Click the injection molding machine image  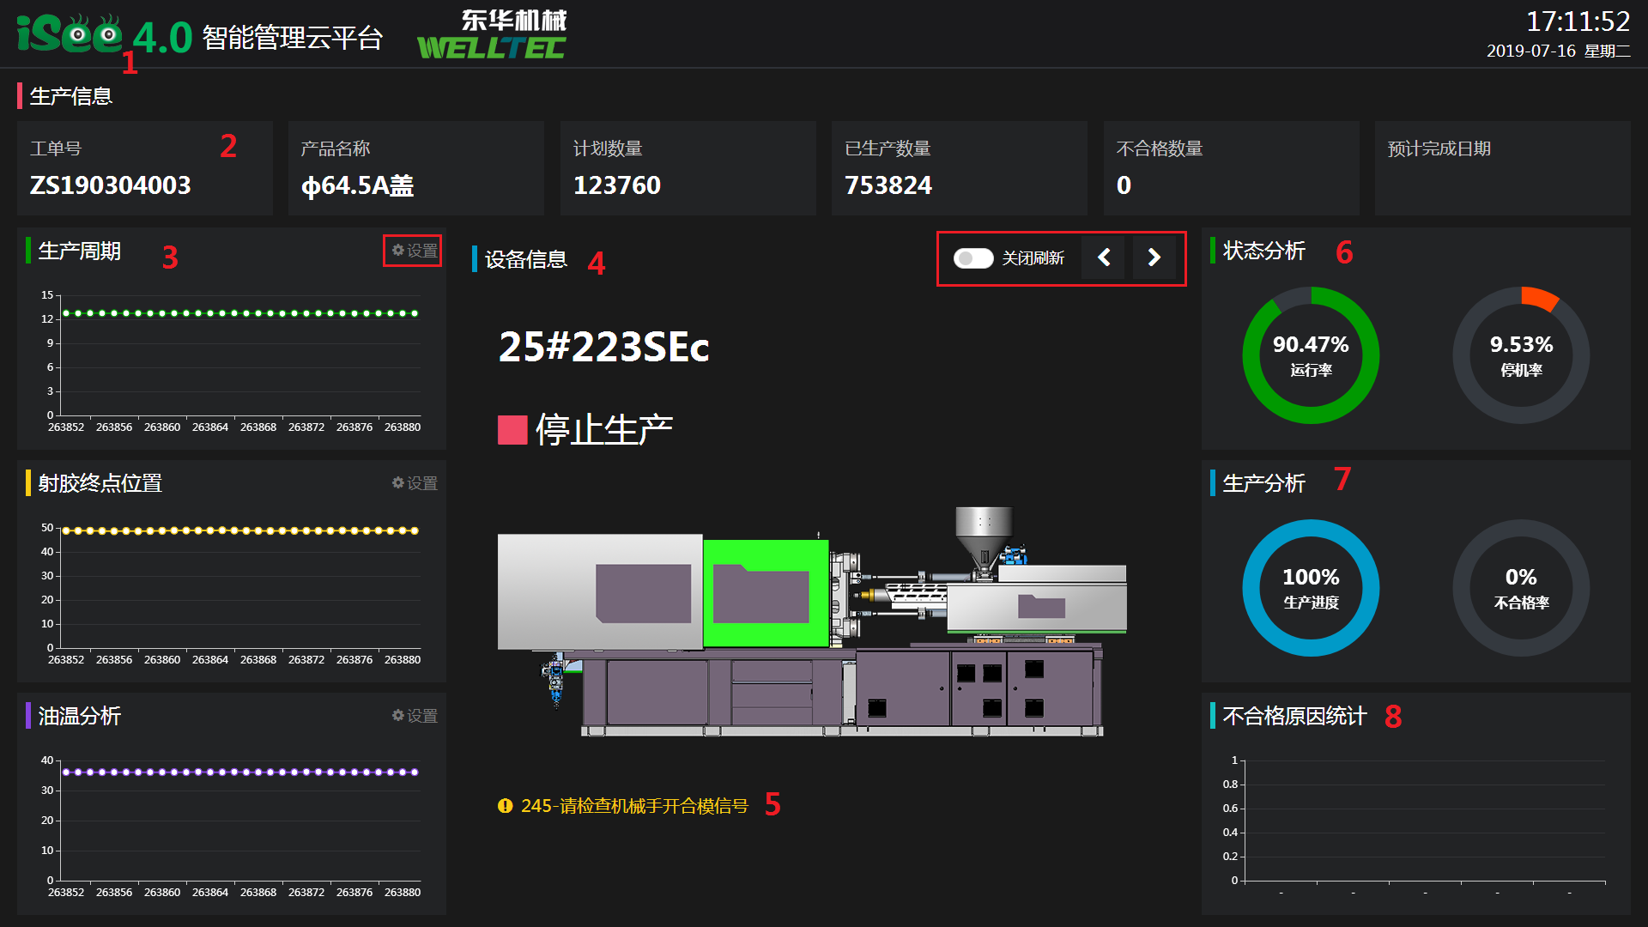pyautogui.click(x=811, y=622)
